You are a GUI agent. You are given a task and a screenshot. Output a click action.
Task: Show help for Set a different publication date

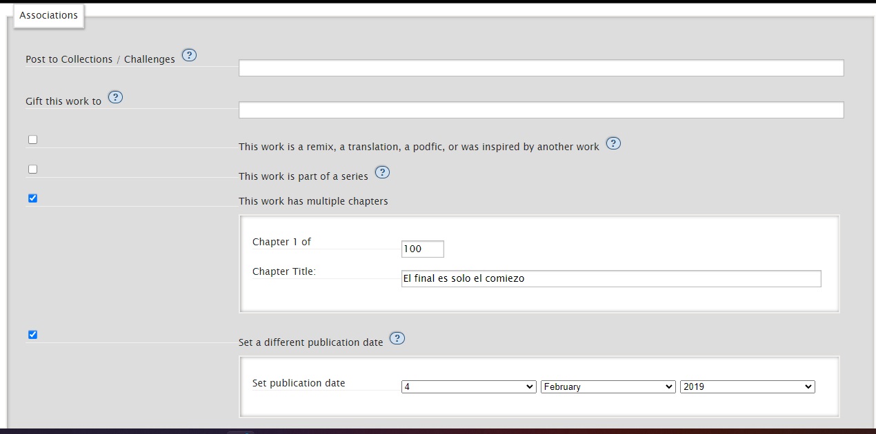point(397,338)
